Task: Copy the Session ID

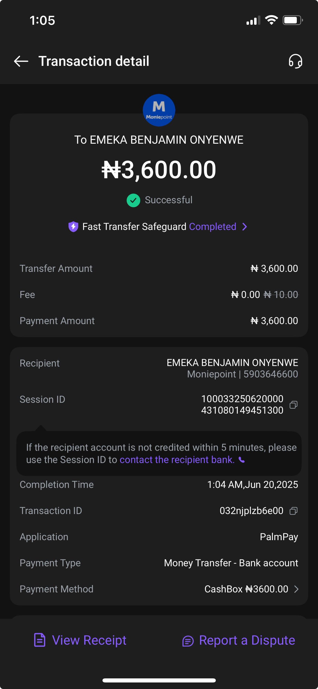Action: (x=294, y=405)
